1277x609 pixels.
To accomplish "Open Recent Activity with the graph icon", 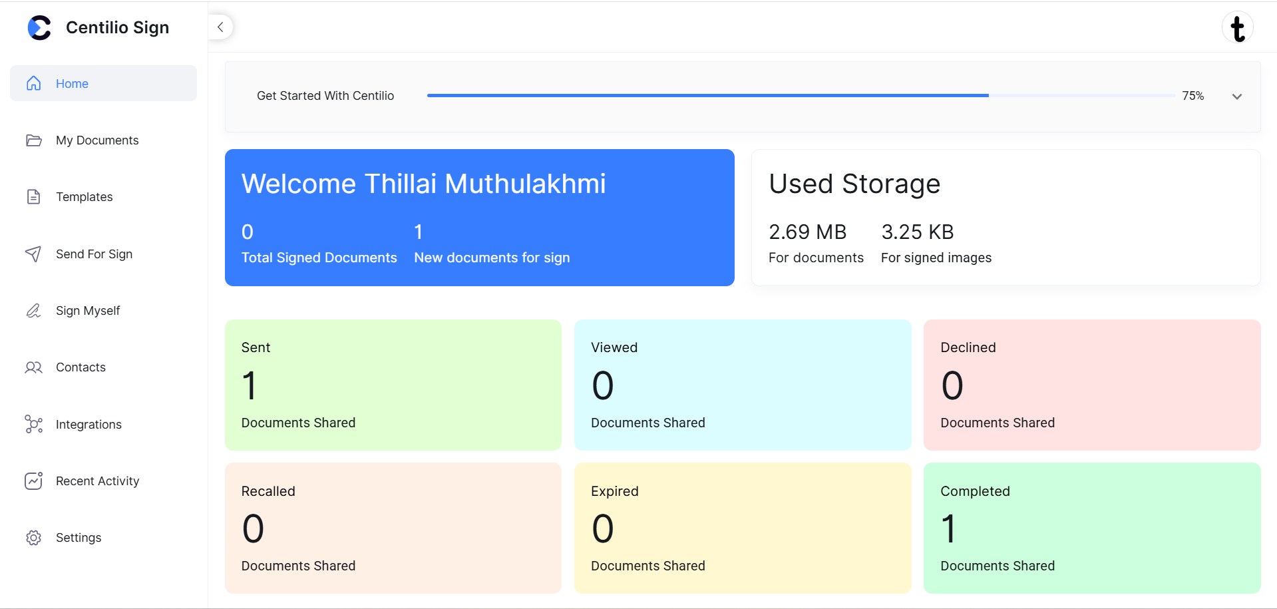I will 34,481.
